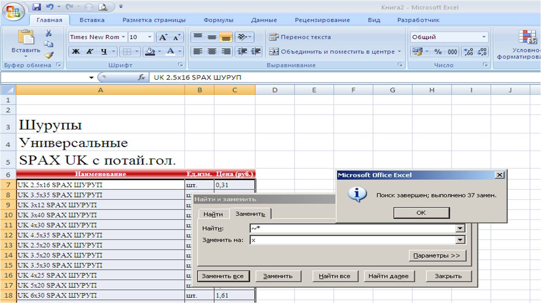Click the Save icon in quick access toolbar
This screenshot has height=303, width=541.
coord(37,7)
